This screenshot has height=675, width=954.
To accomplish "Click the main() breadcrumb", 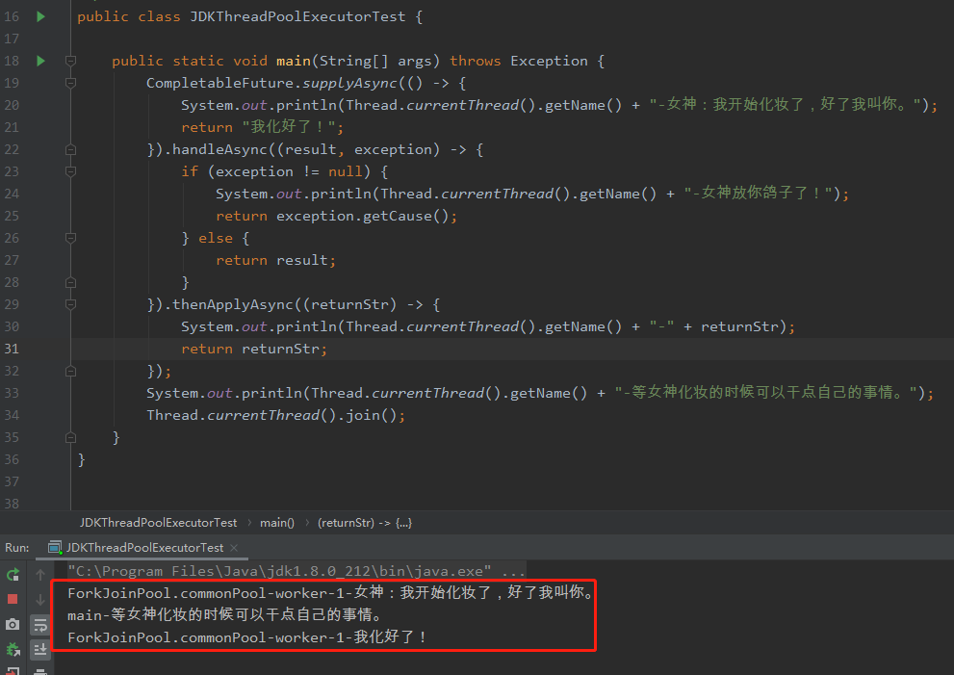I will click(x=277, y=523).
